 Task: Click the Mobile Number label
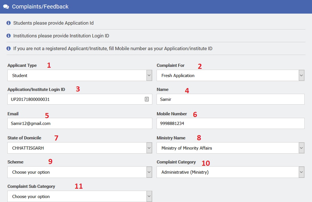[172, 114]
